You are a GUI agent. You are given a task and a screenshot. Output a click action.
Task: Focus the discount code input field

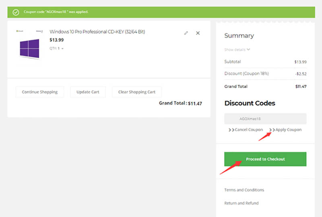coord(265,119)
